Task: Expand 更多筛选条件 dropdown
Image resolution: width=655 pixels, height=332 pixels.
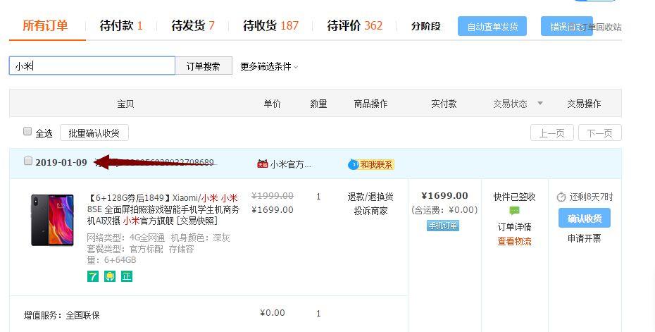Action: coord(269,66)
